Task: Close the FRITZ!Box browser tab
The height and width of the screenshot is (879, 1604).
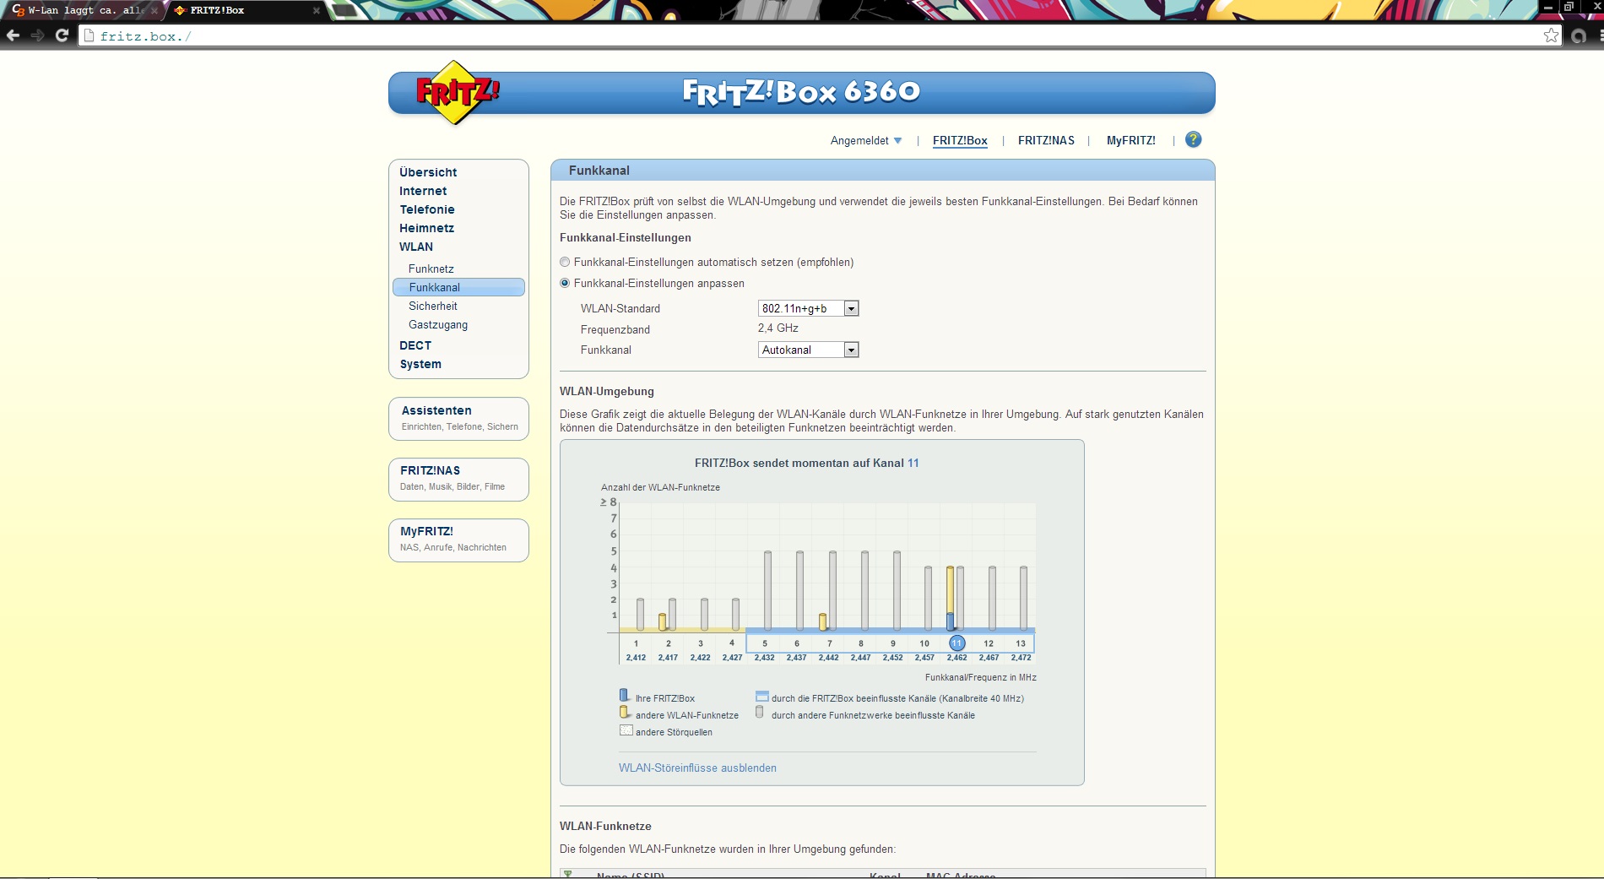Action: 317,10
